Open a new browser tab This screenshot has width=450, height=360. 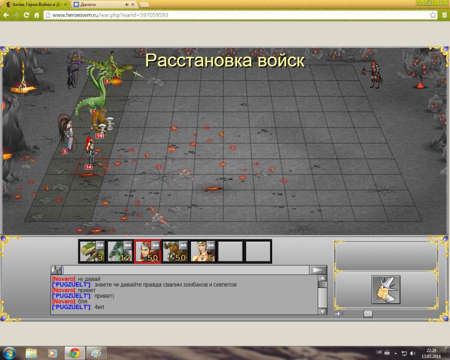[144, 4]
